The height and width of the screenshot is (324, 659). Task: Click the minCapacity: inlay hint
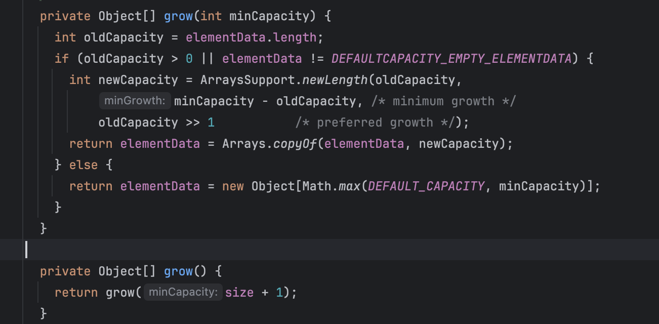click(x=183, y=293)
